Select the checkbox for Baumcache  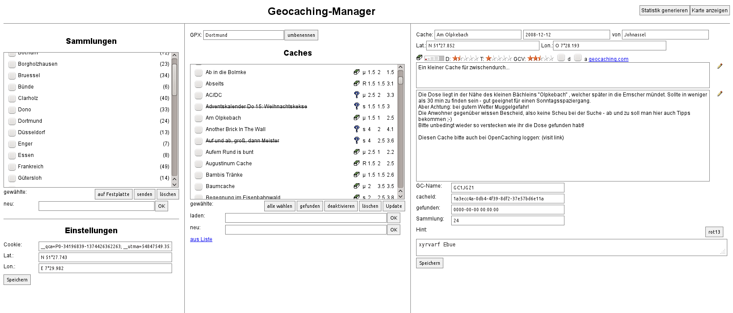pos(199,186)
